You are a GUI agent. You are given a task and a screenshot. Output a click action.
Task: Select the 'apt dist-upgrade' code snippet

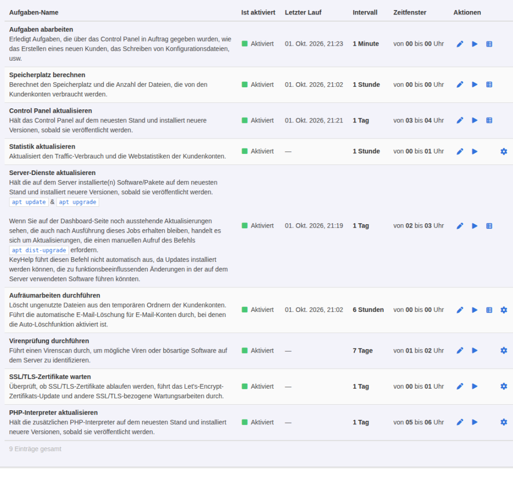click(39, 250)
